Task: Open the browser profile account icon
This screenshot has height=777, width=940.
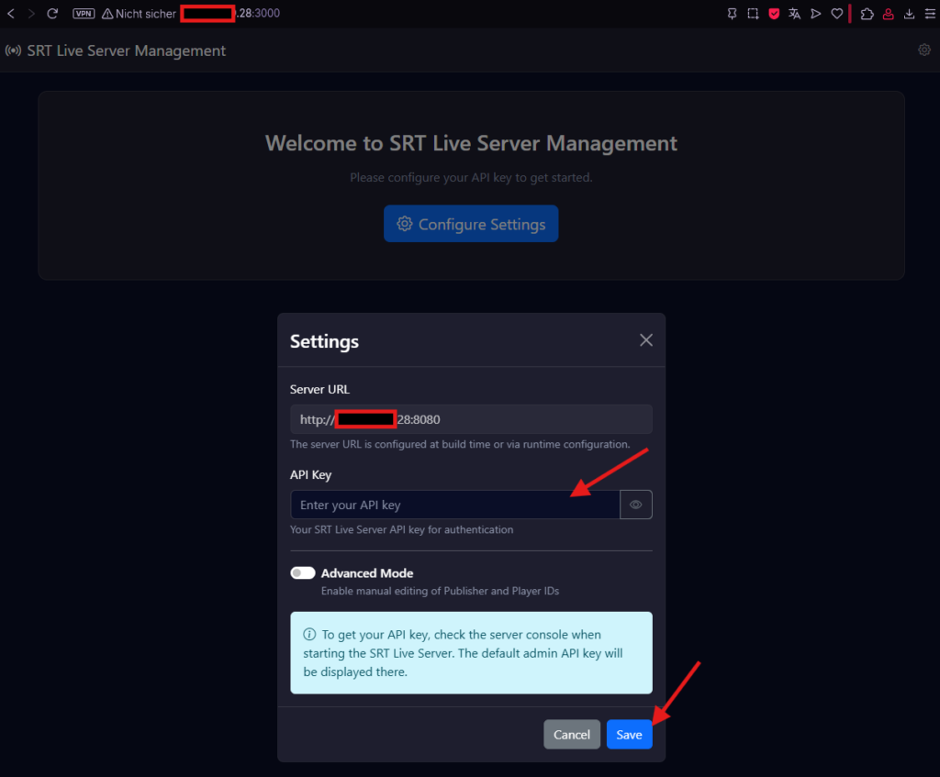Action: coord(888,14)
